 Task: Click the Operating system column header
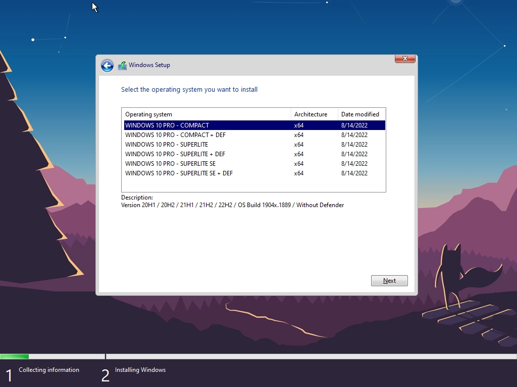pyautogui.click(x=206, y=114)
